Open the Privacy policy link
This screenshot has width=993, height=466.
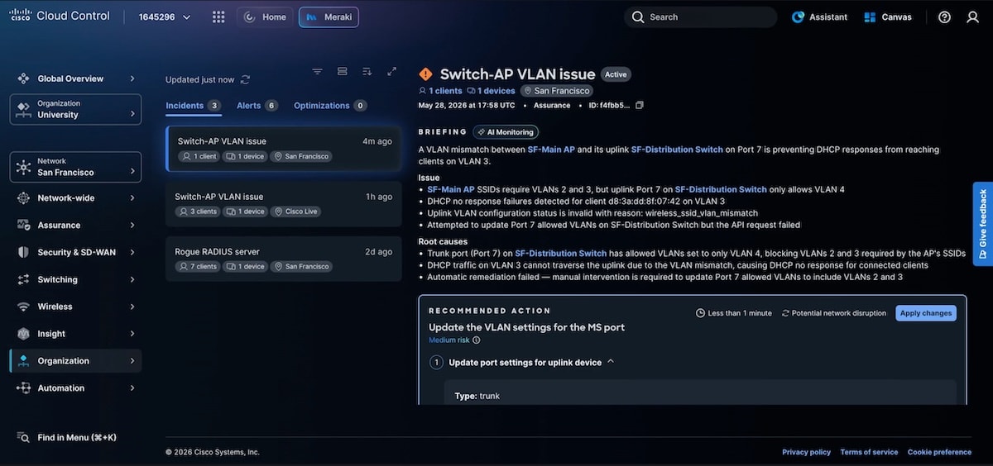pyautogui.click(x=807, y=452)
